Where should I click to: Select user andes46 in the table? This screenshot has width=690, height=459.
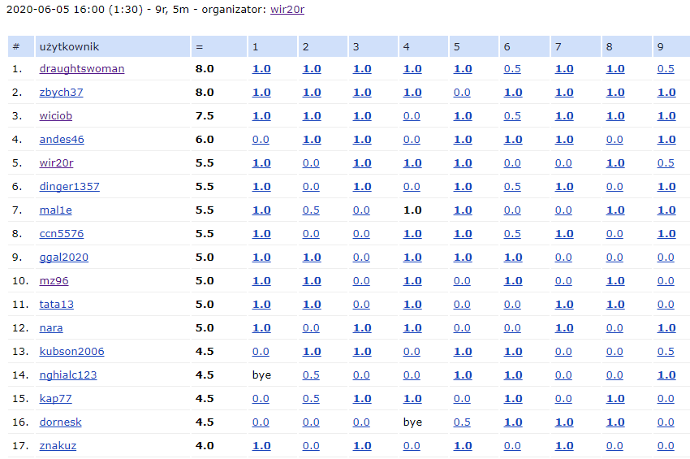coord(62,140)
